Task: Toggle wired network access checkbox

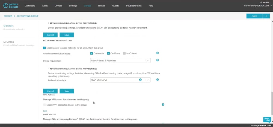Action: click(x=44, y=48)
